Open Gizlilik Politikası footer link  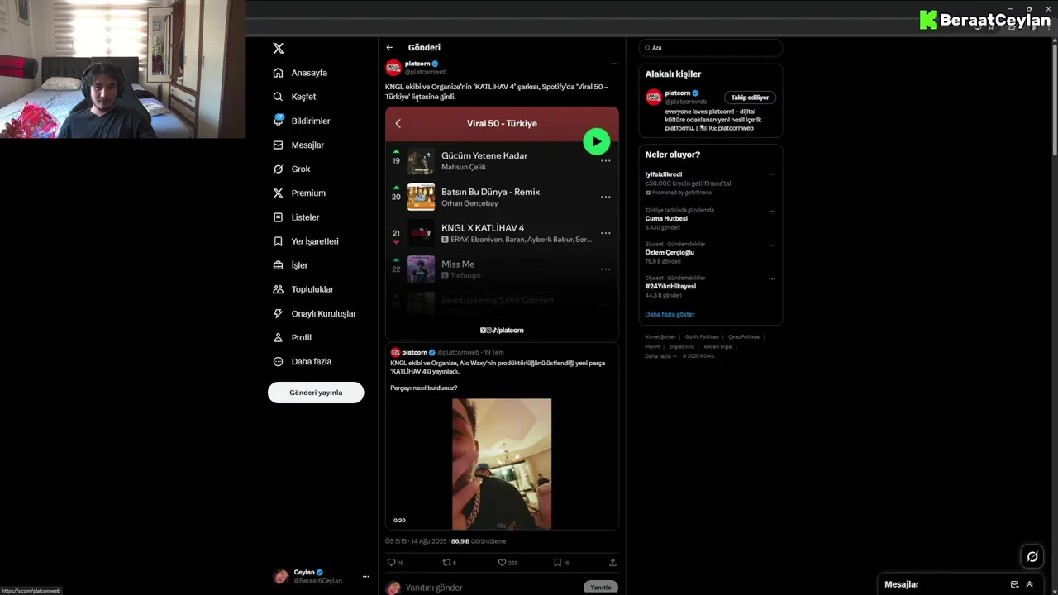click(x=702, y=337)
